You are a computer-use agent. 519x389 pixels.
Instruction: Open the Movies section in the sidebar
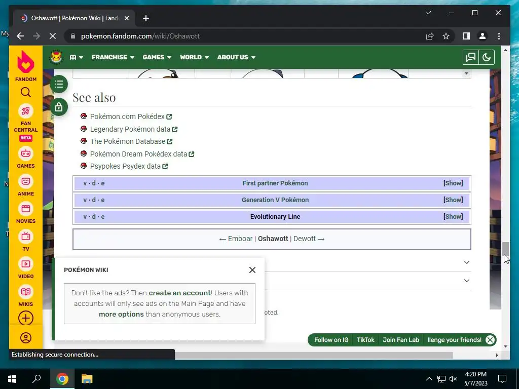26,213
